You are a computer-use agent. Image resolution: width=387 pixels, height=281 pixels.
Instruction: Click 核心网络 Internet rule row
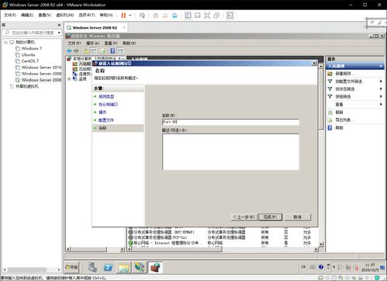click(219, 243)
